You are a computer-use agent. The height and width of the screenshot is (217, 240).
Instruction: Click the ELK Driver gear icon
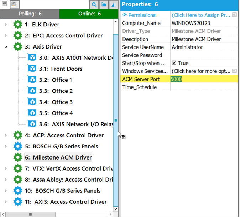(18, 24)
